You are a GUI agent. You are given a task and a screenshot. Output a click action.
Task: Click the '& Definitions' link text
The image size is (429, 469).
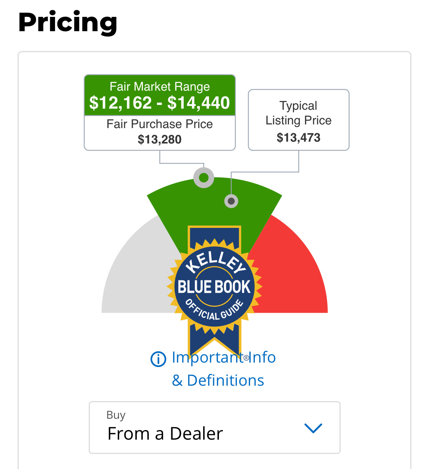(218, 381)
